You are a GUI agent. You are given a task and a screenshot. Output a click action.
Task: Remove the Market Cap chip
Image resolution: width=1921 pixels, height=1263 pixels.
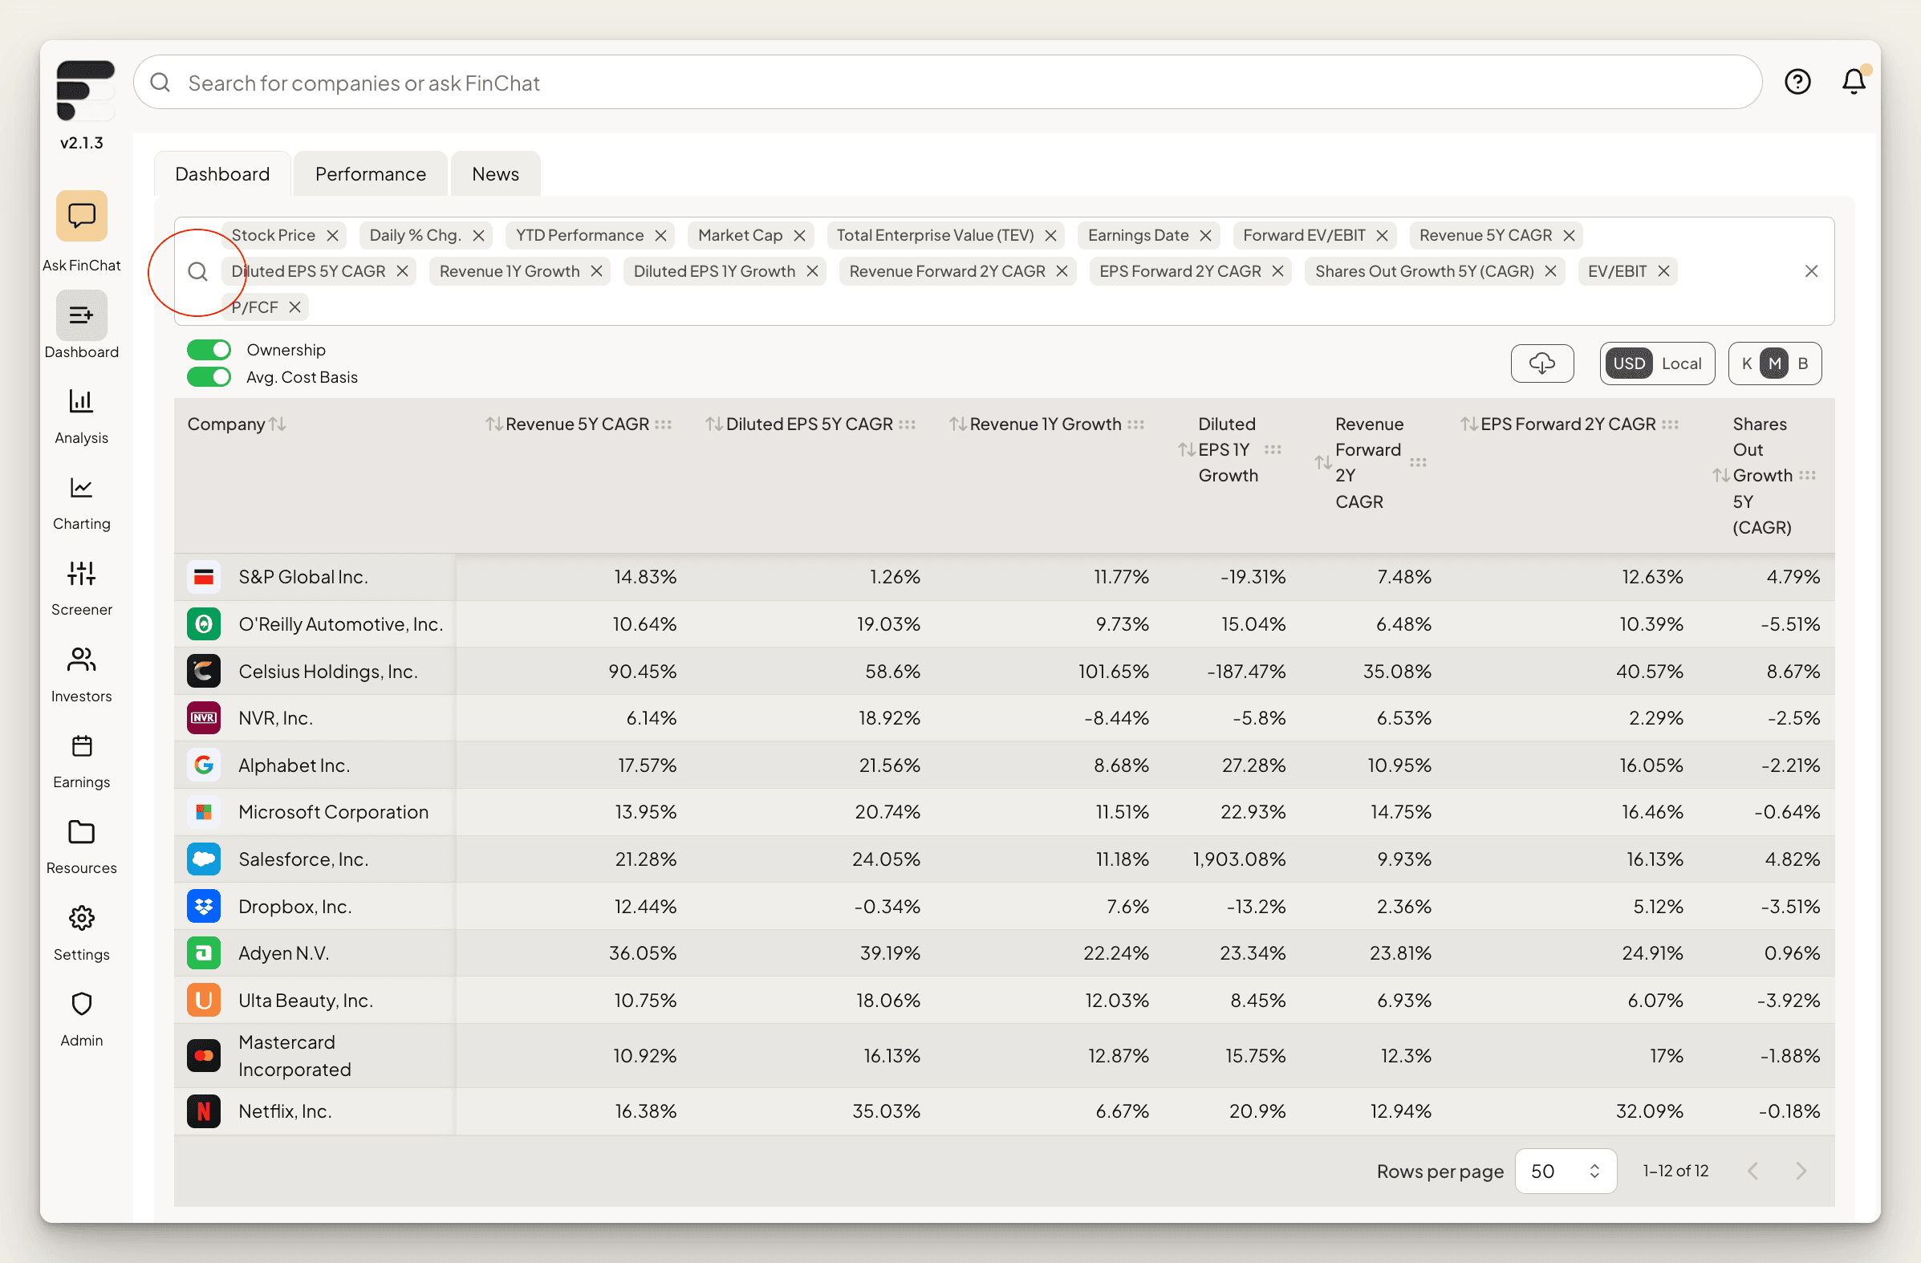pos(800,235)
